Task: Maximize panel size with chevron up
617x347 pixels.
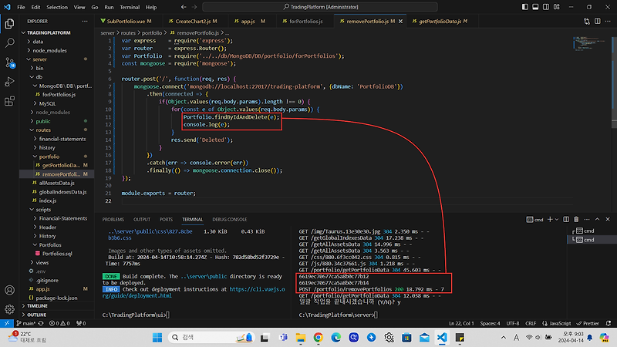Action: (597, 220)
